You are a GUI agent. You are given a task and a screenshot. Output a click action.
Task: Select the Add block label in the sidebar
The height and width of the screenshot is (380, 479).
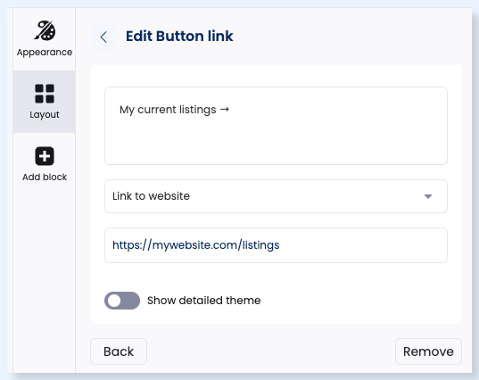click(45, 178)
